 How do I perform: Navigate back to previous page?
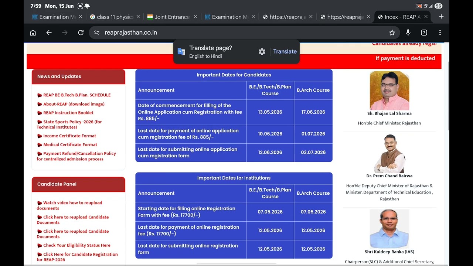[x=49, y=33]
